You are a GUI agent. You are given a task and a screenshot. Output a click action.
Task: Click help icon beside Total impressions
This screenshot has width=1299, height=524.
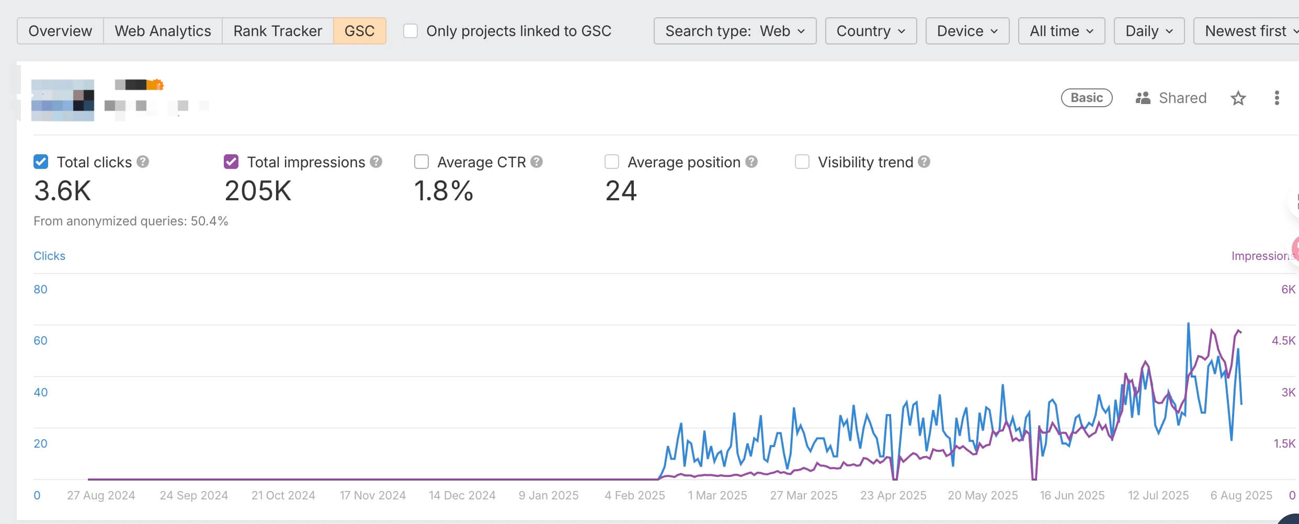click(x=376, y=162)
